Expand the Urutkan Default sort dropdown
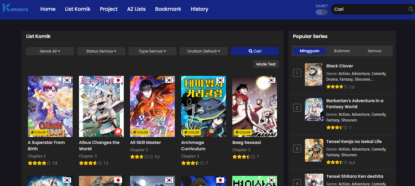415x186 pixels. point(203,51)
